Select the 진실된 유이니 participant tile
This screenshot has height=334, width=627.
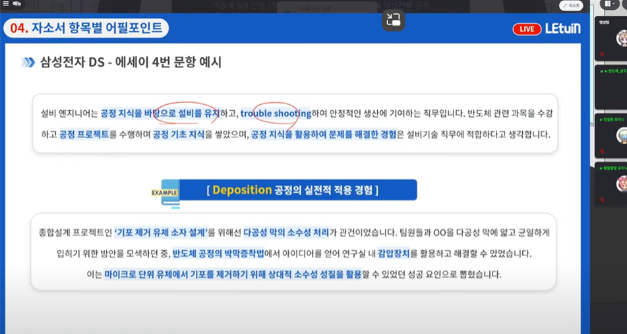coord(611,136)
